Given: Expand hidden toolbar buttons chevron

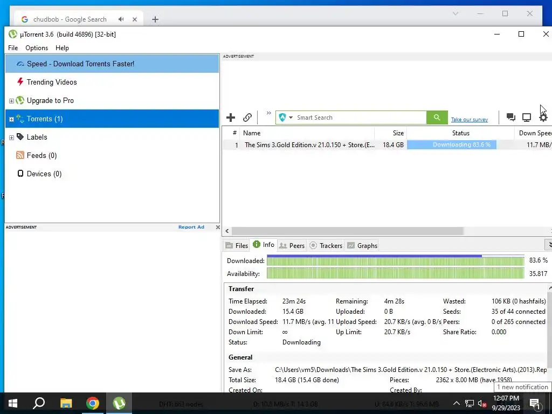Looking at the screenshot, I should (x=268, y=113).
